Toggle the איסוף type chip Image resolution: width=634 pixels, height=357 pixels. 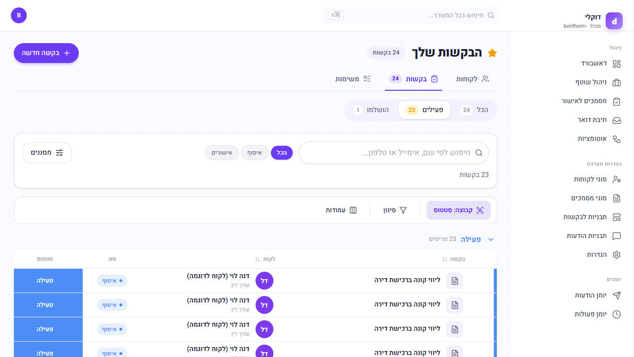(255, 153)
